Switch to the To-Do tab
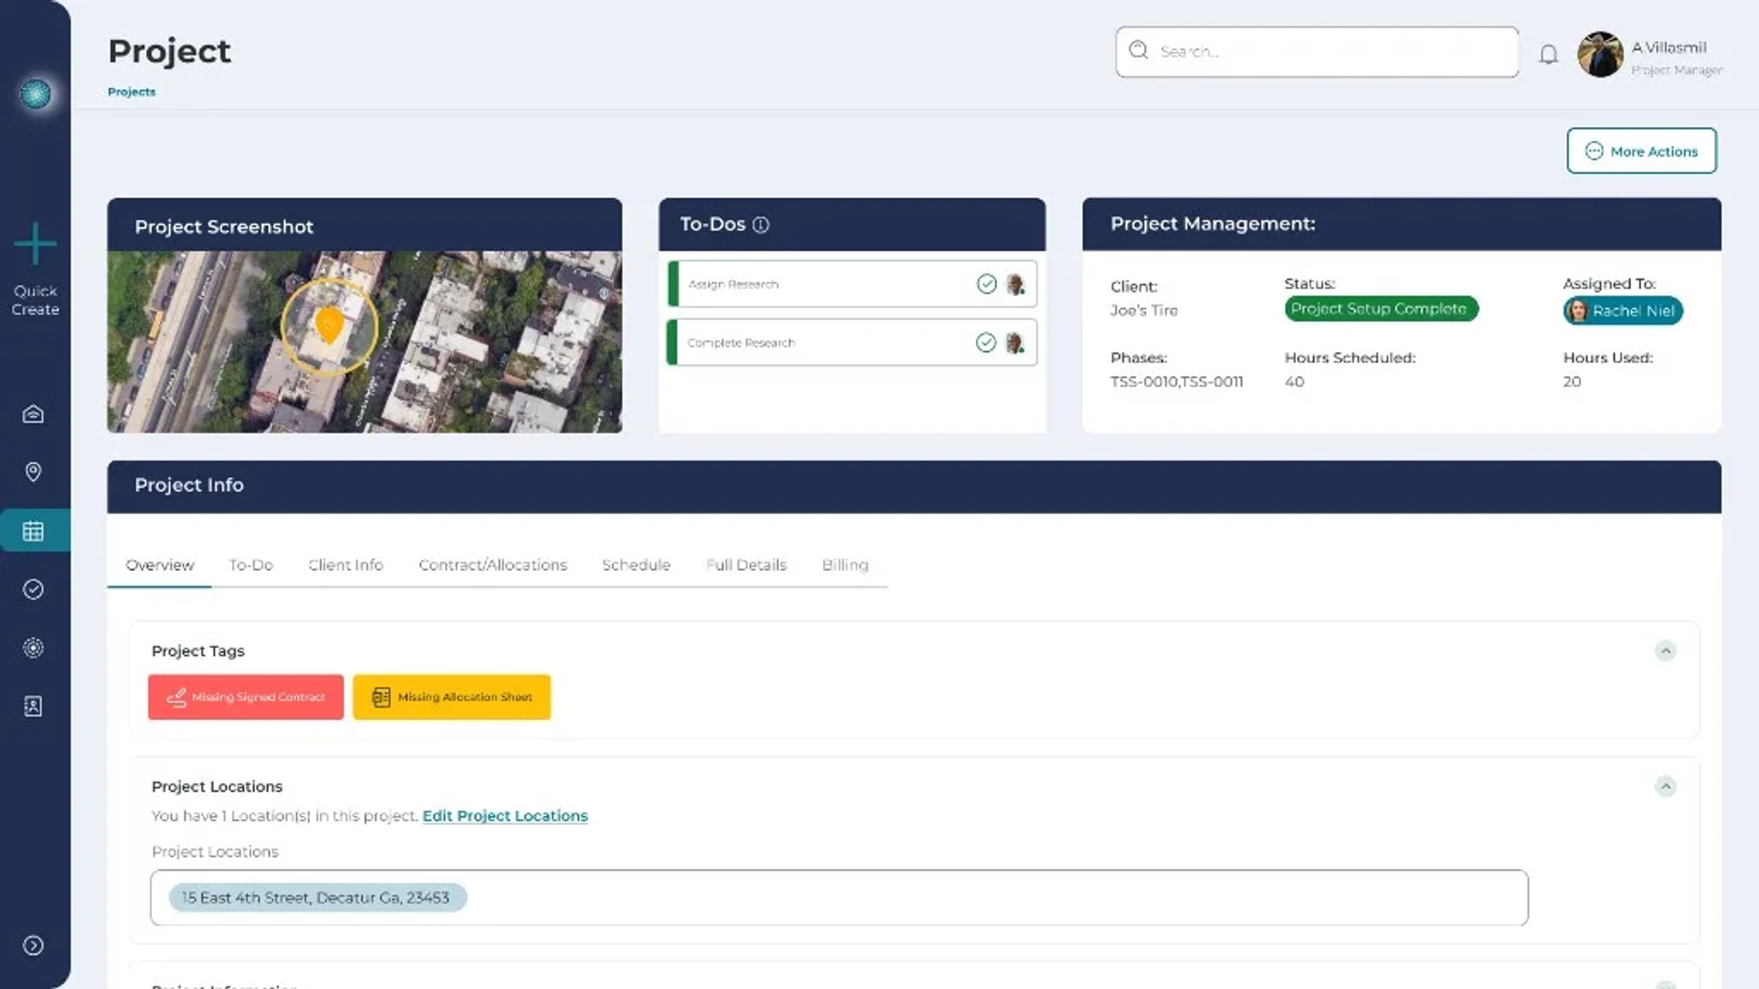1759x989 pixels. coord(251,565)
